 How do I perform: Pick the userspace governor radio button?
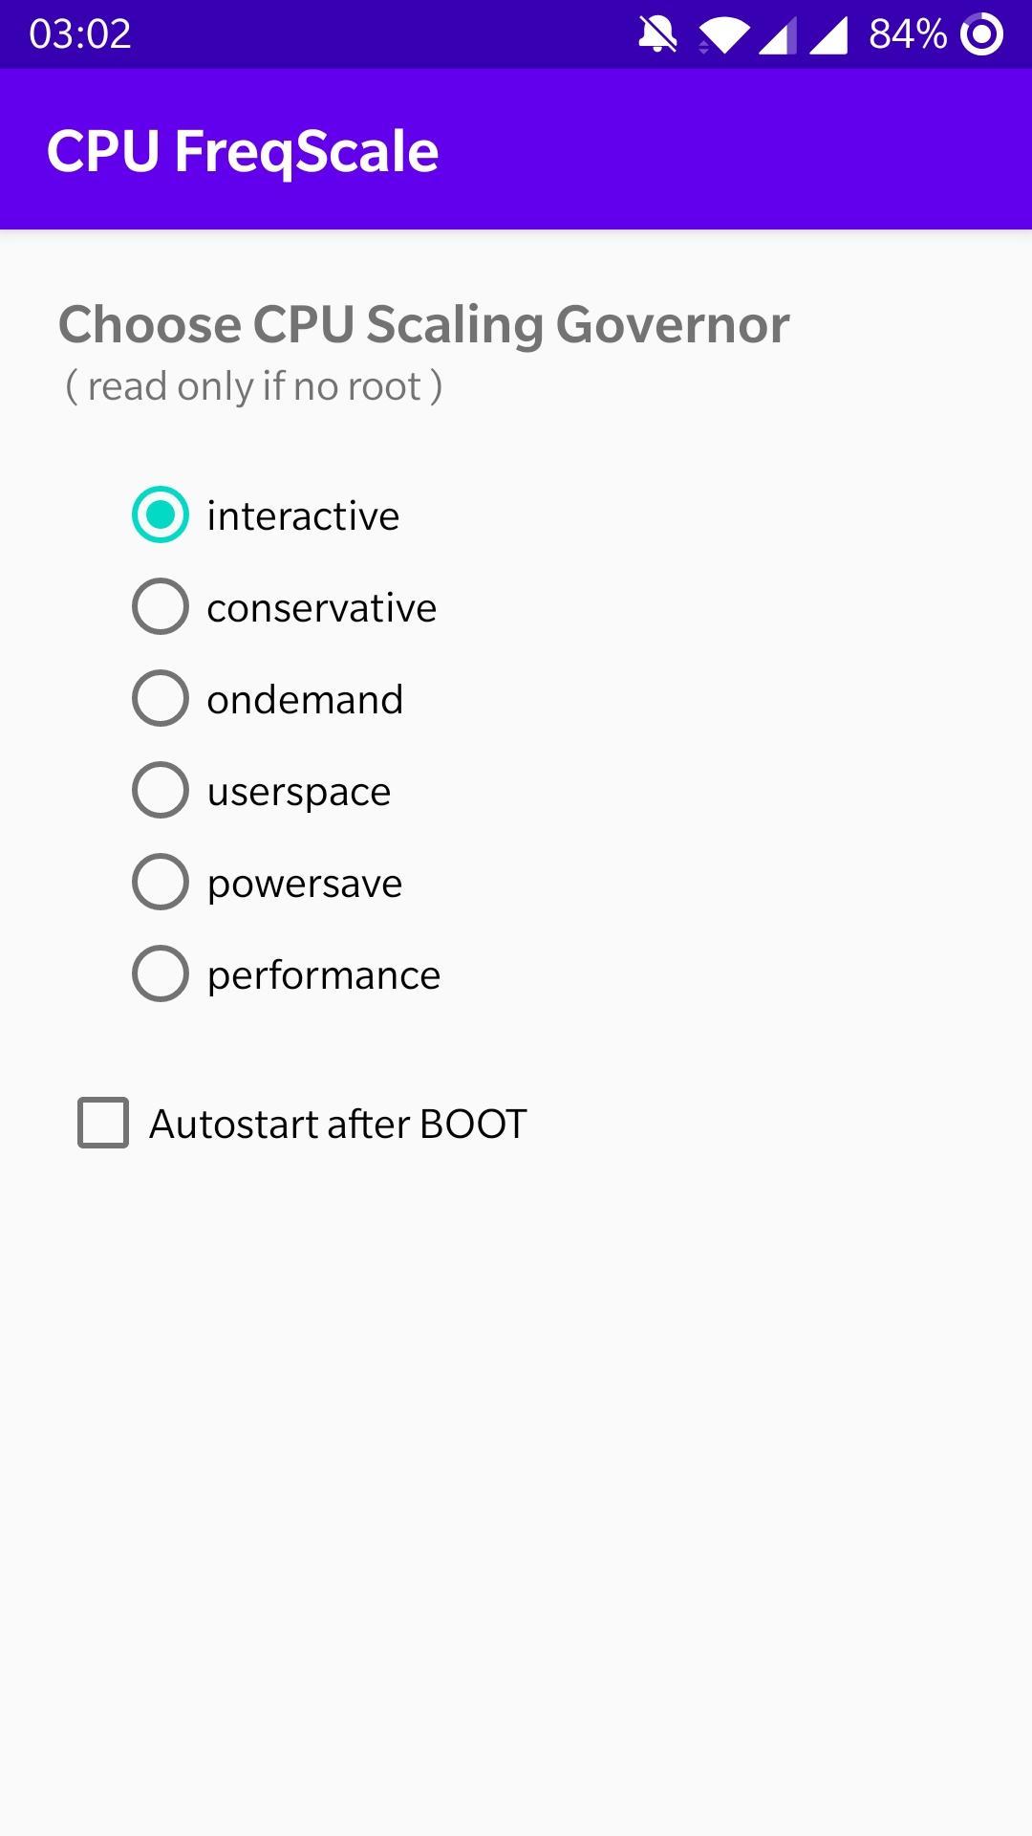pos(160,790)
